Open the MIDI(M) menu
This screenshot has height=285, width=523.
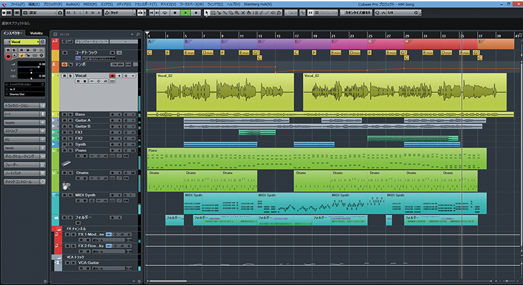[90, 5]
